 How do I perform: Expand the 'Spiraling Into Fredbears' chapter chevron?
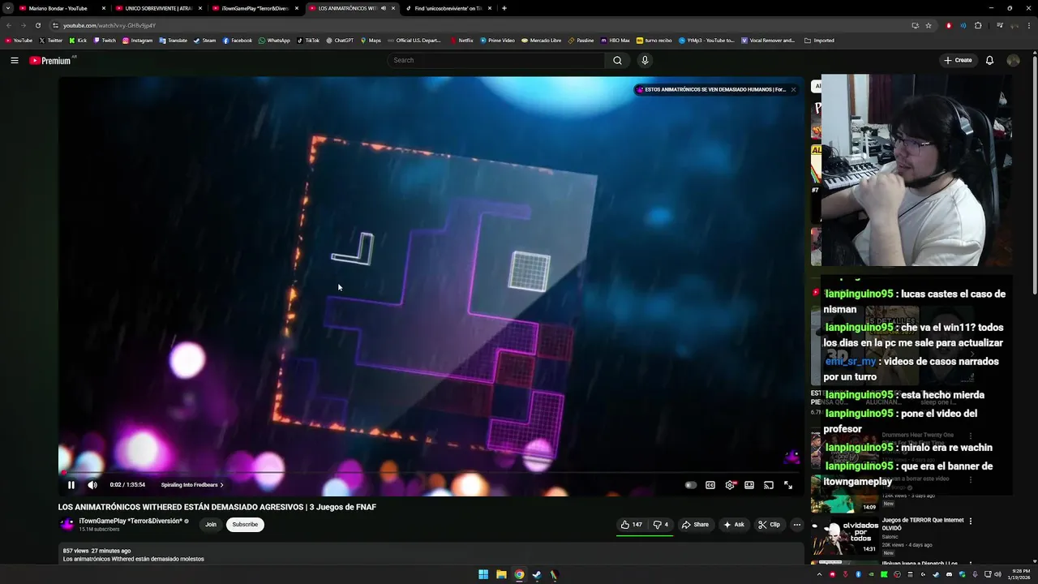click(x=222, y=485)
